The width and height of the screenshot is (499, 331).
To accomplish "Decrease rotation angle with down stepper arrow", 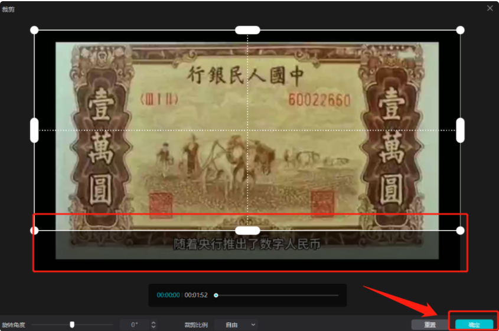I will (x=154, y=327).
